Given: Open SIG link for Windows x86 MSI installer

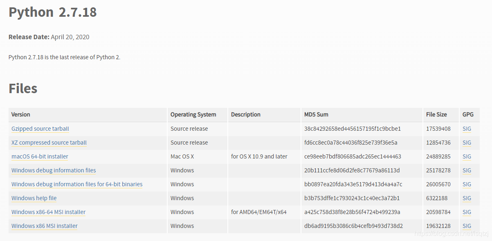Looking at the screenshot, I should (x=467, y=226).
